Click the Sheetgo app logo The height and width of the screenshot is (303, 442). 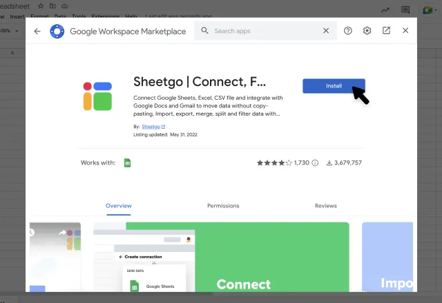97,96
